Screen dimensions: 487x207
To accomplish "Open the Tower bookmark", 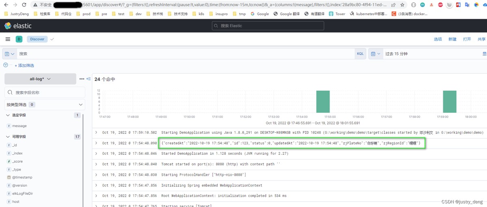I will click(337, 14).
